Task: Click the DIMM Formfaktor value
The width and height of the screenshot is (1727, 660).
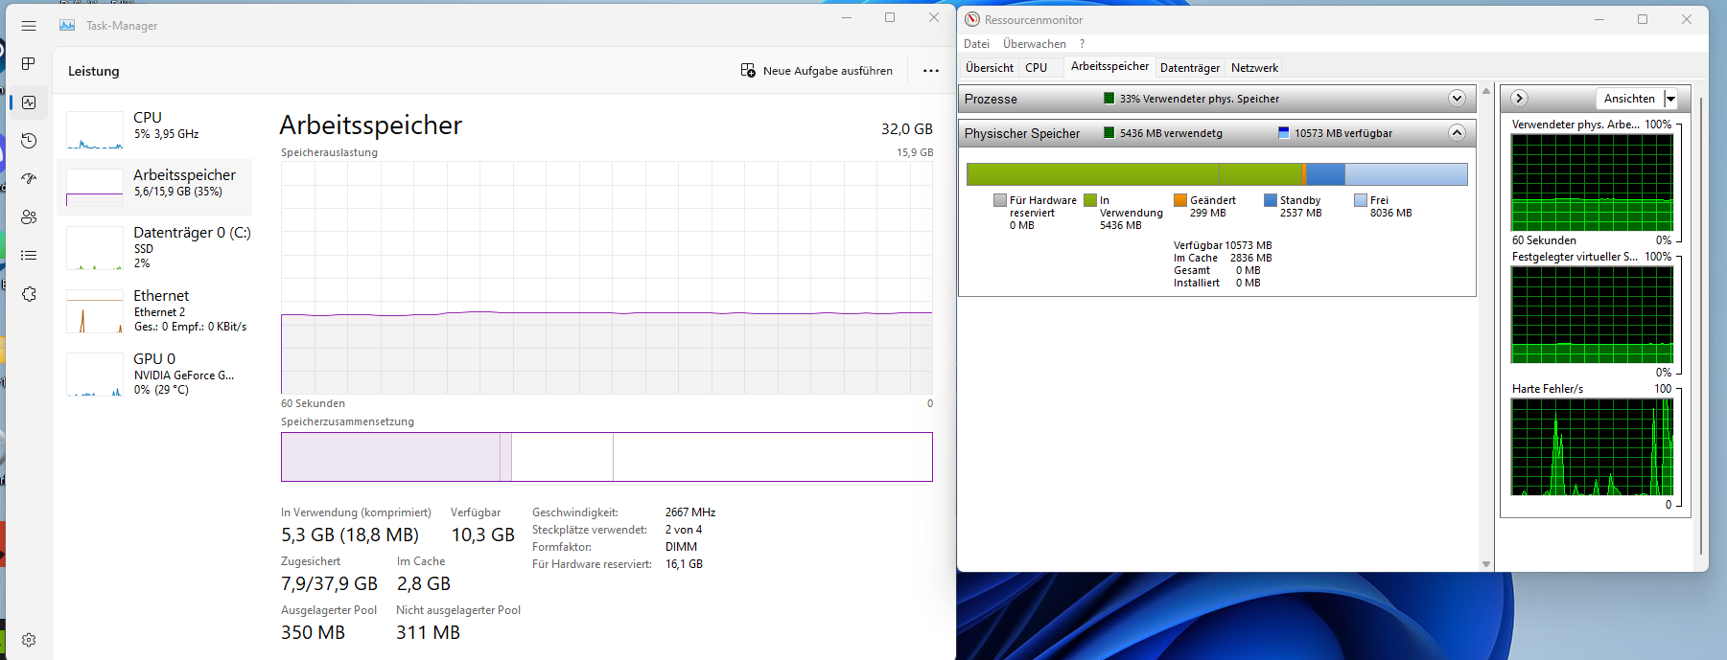Action: click(x=681, y=547)
